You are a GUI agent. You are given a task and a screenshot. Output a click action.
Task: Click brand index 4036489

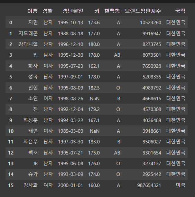click(x=152, y=120)
